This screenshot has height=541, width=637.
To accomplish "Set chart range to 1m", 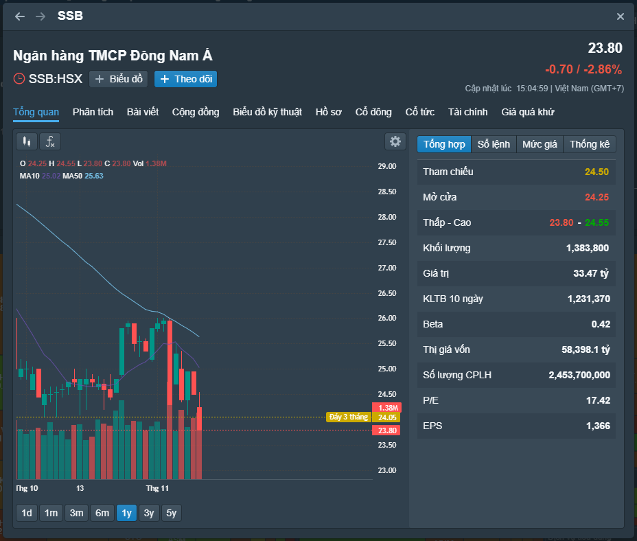I will pos(51,513).
